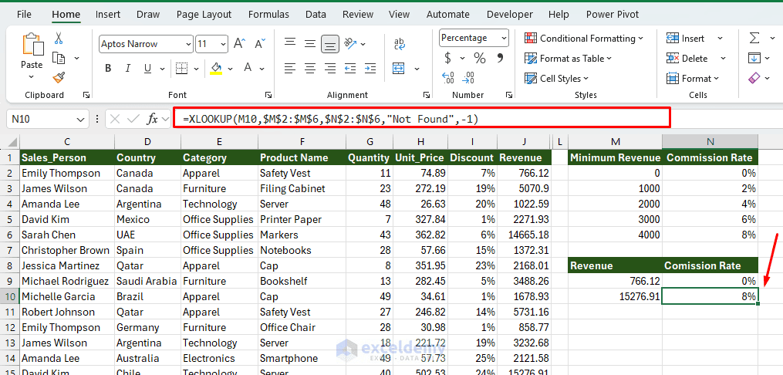Apply Percent Style format
This screenshot has width=783, height=375.
(480, 58)
